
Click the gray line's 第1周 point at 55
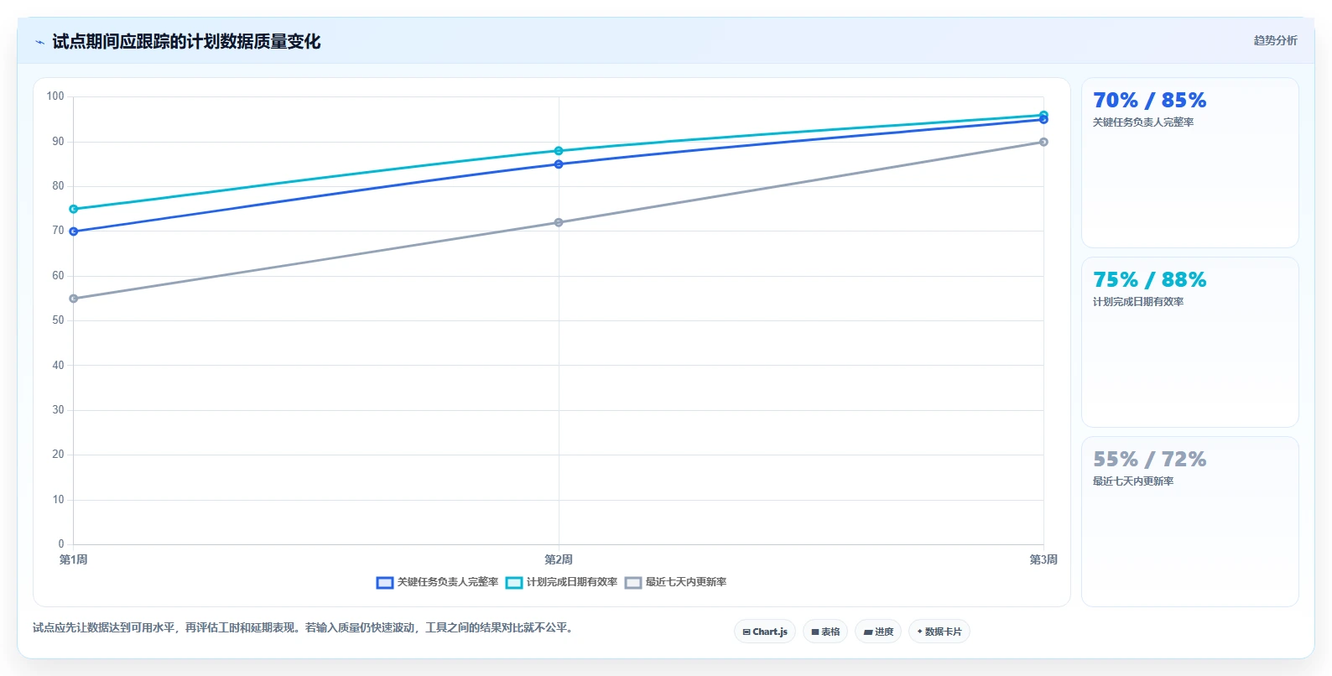pyautogui.click(x=74, y=299)
